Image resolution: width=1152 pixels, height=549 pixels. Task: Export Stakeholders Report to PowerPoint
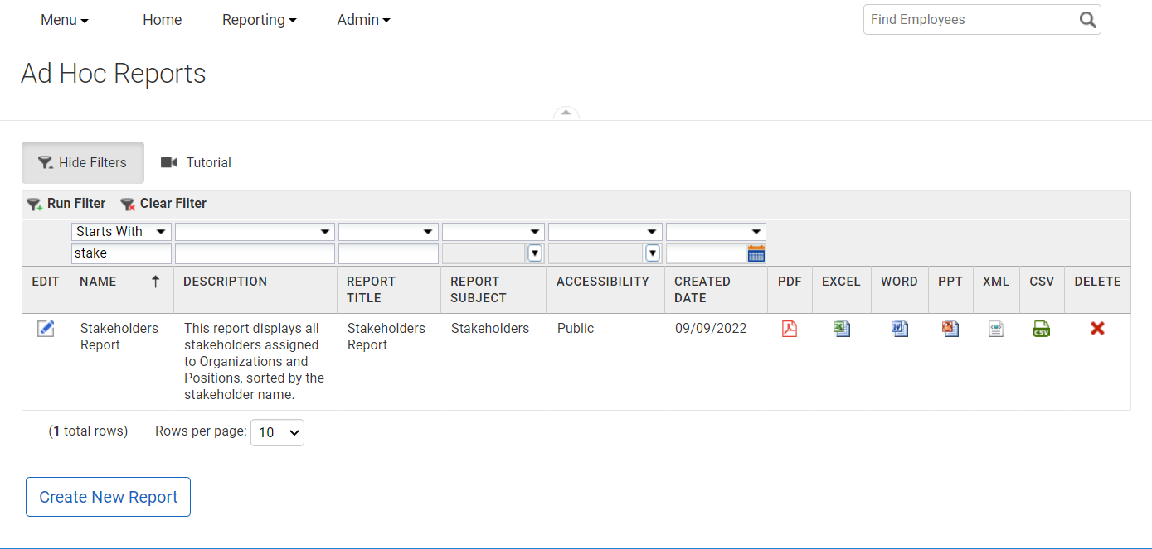950,328
